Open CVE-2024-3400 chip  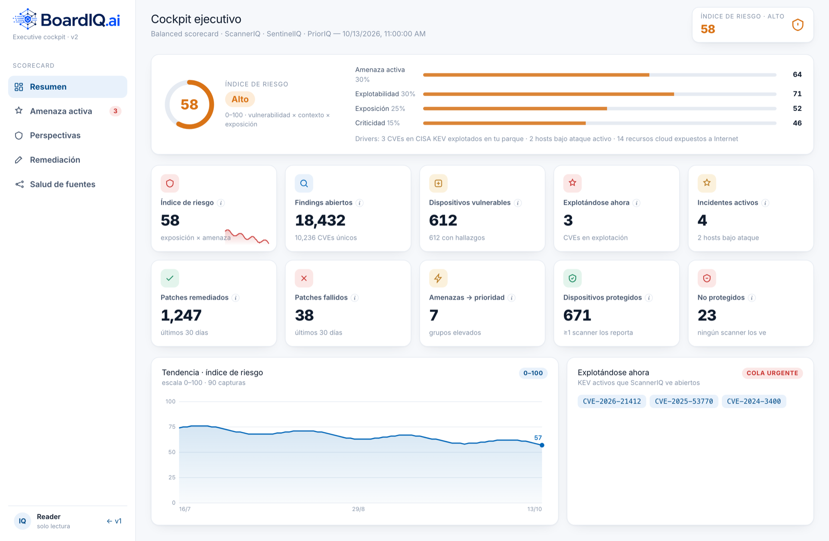tap(754, 402)
